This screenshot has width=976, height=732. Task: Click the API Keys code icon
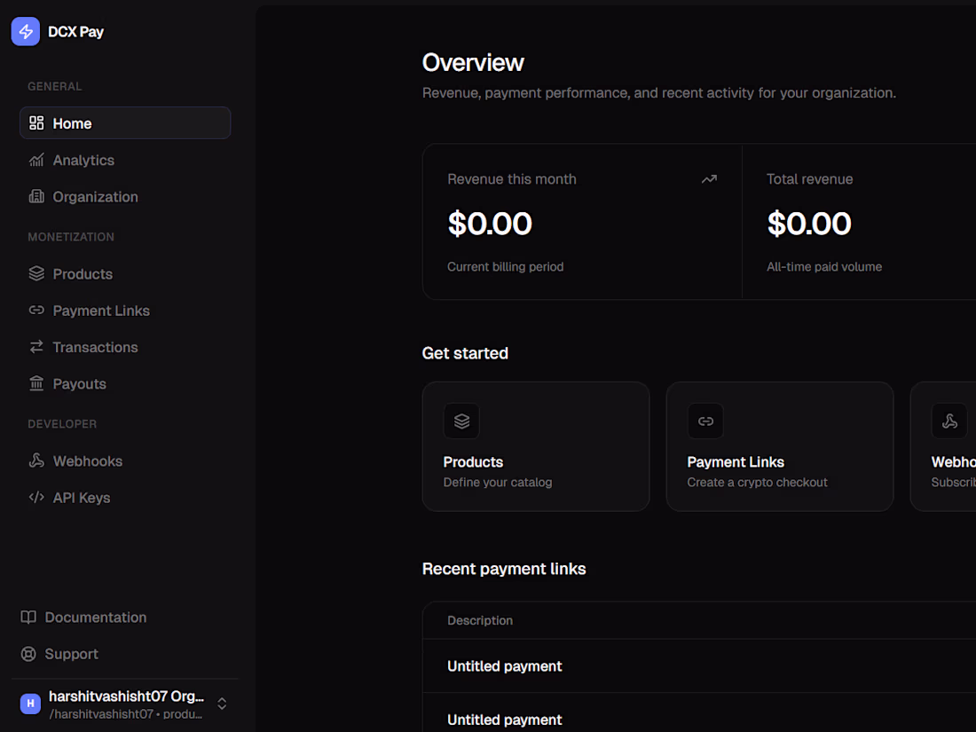tap(36, 498)
